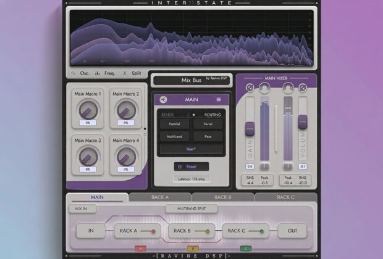383x259 pixels.
Task: Click the gain value field 0.0
Action: [x=250, y=166]
